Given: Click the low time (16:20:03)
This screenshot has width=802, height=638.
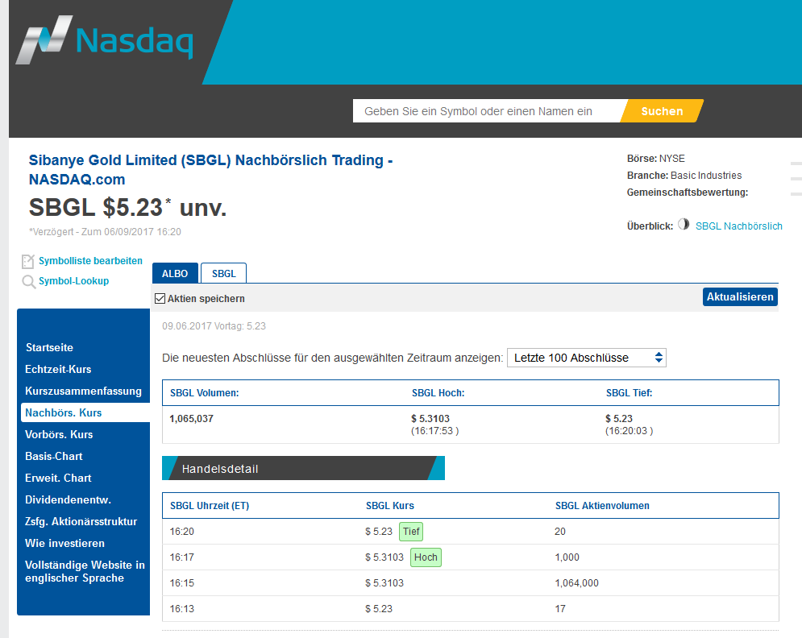Looking at the screenshot, I should coord(630,431).
